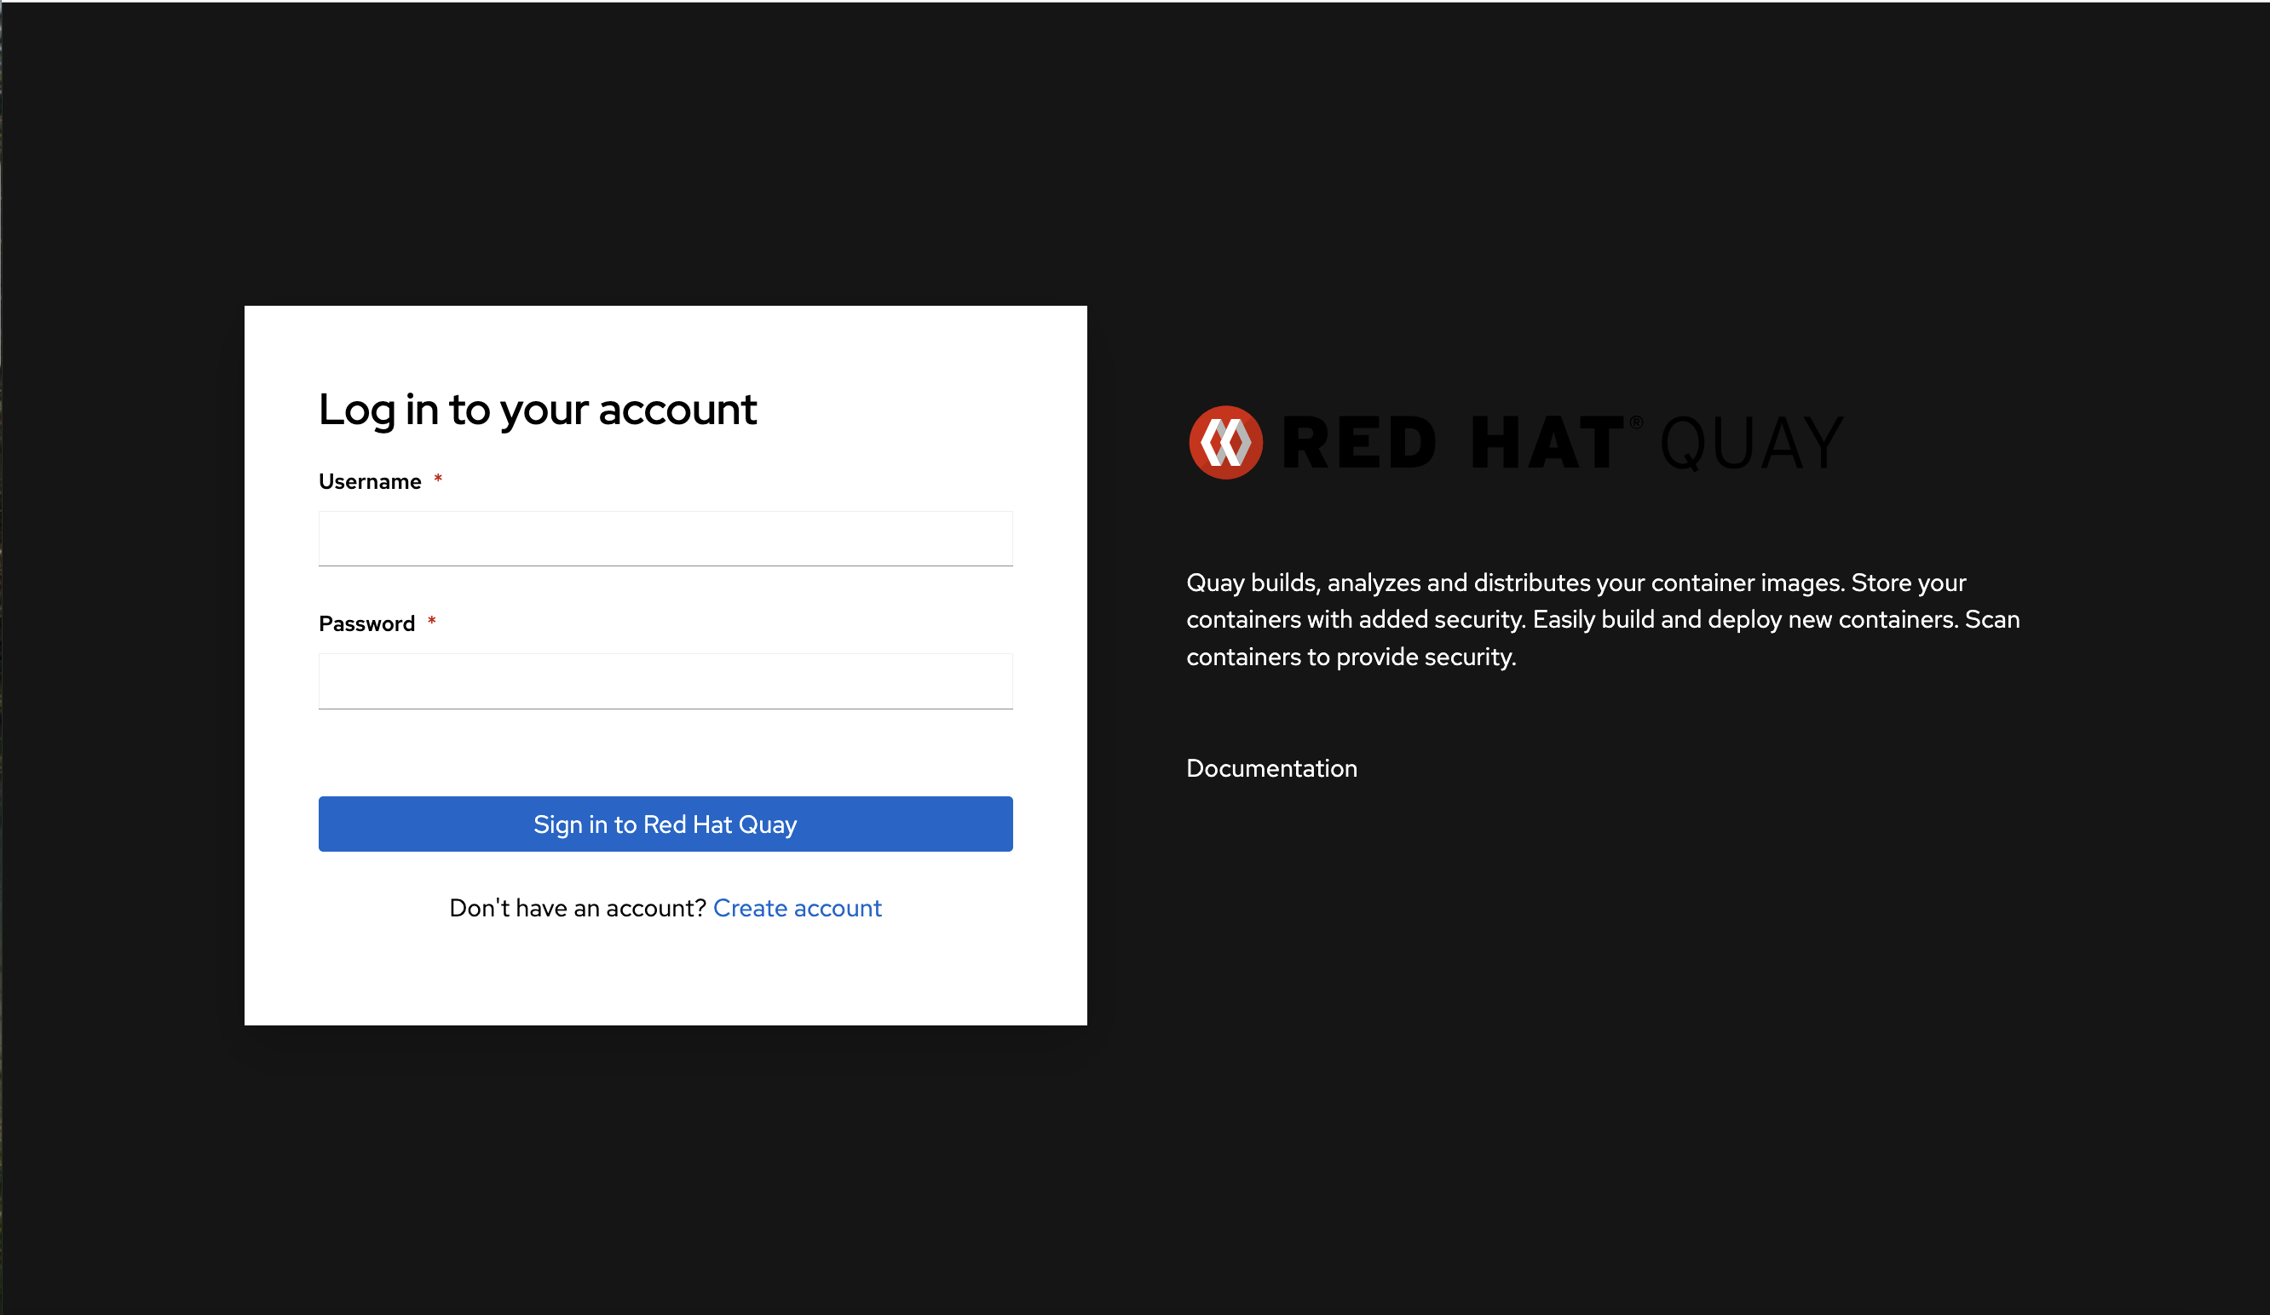Click 'containers to provide security' line
The image size is (2270, 1315).
pos(1351,657)
